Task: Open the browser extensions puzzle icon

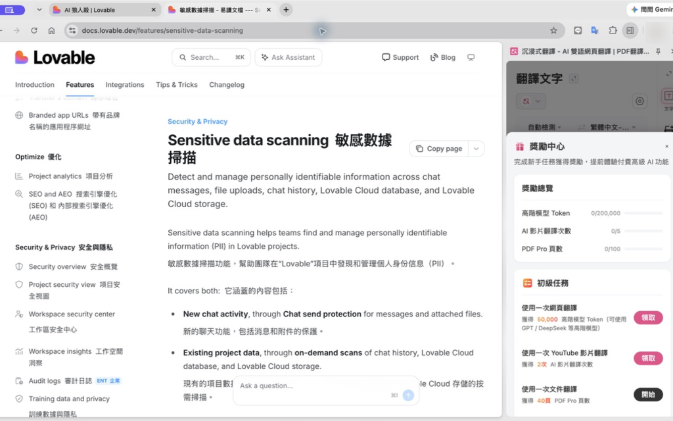Action: click(613, 30)
